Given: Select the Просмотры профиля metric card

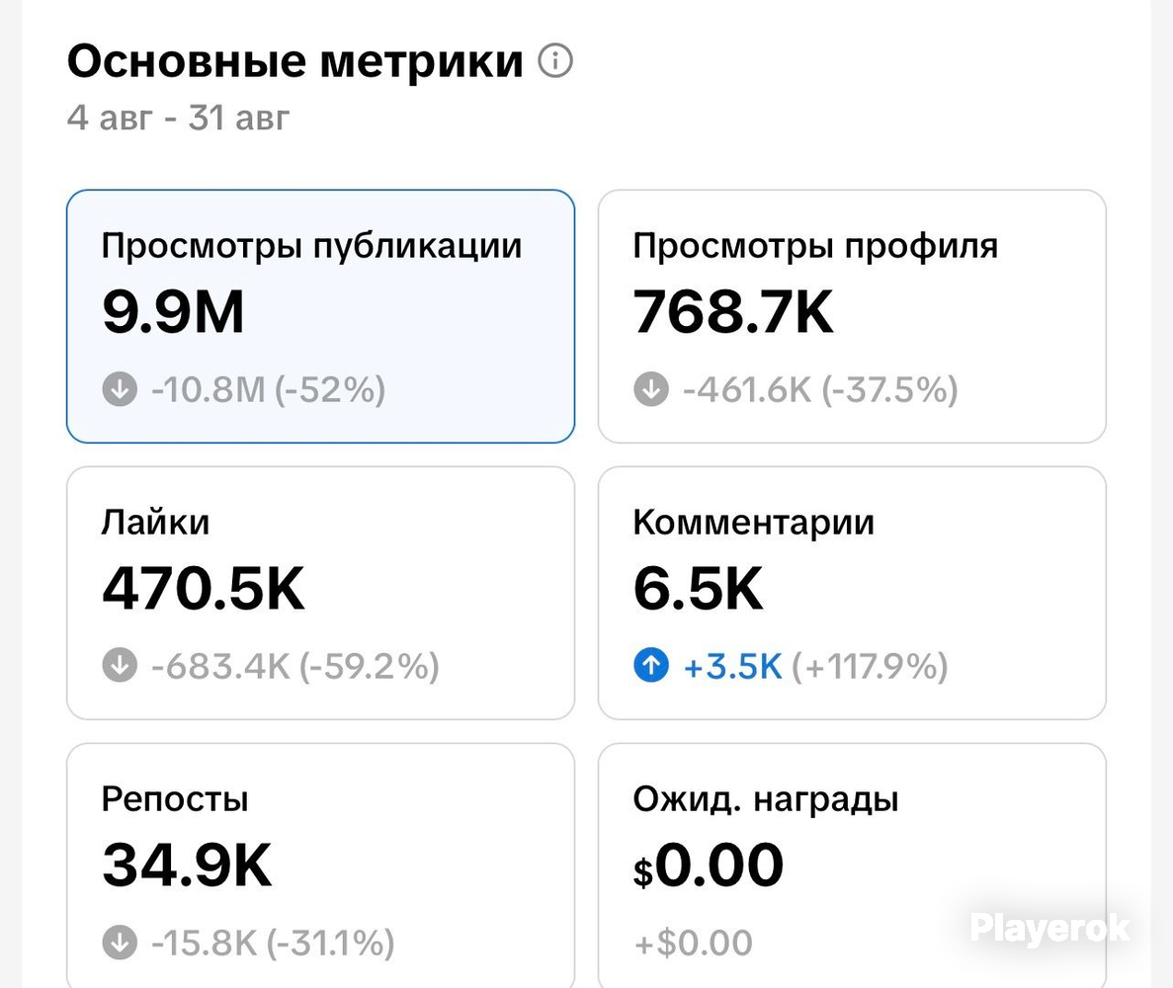Looking at the screenshot, I should click(x=852, y=316).
